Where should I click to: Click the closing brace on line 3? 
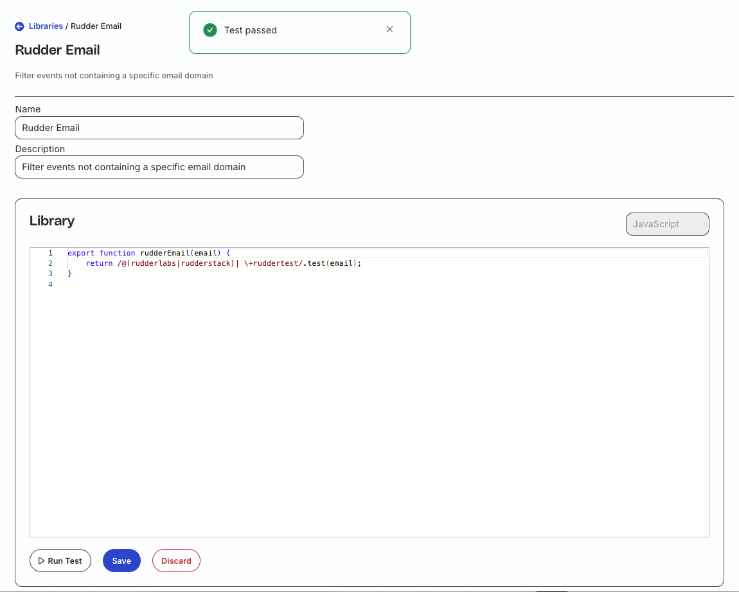[70, 273]
